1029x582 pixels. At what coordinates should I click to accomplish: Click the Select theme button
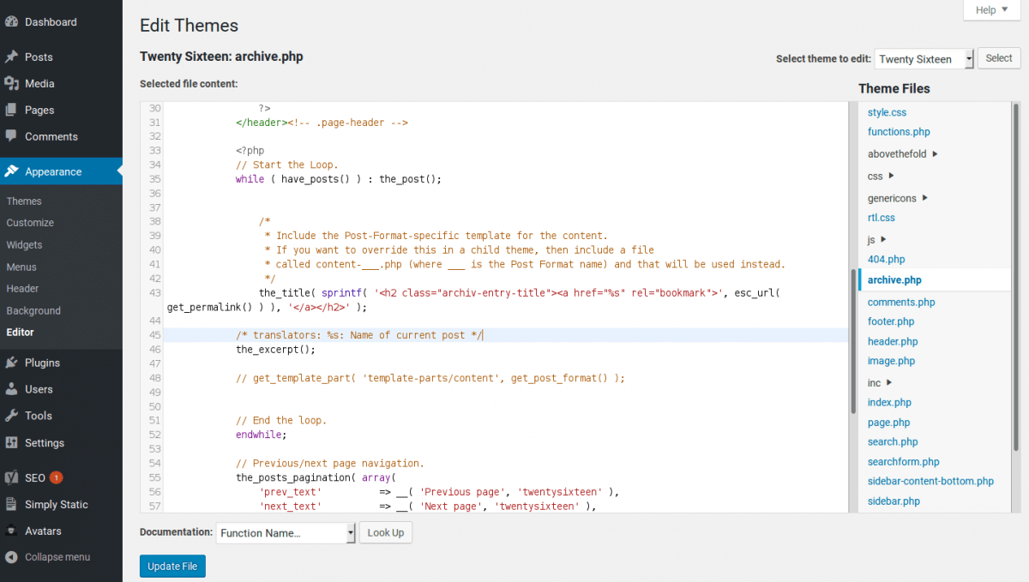pos(999,58)
